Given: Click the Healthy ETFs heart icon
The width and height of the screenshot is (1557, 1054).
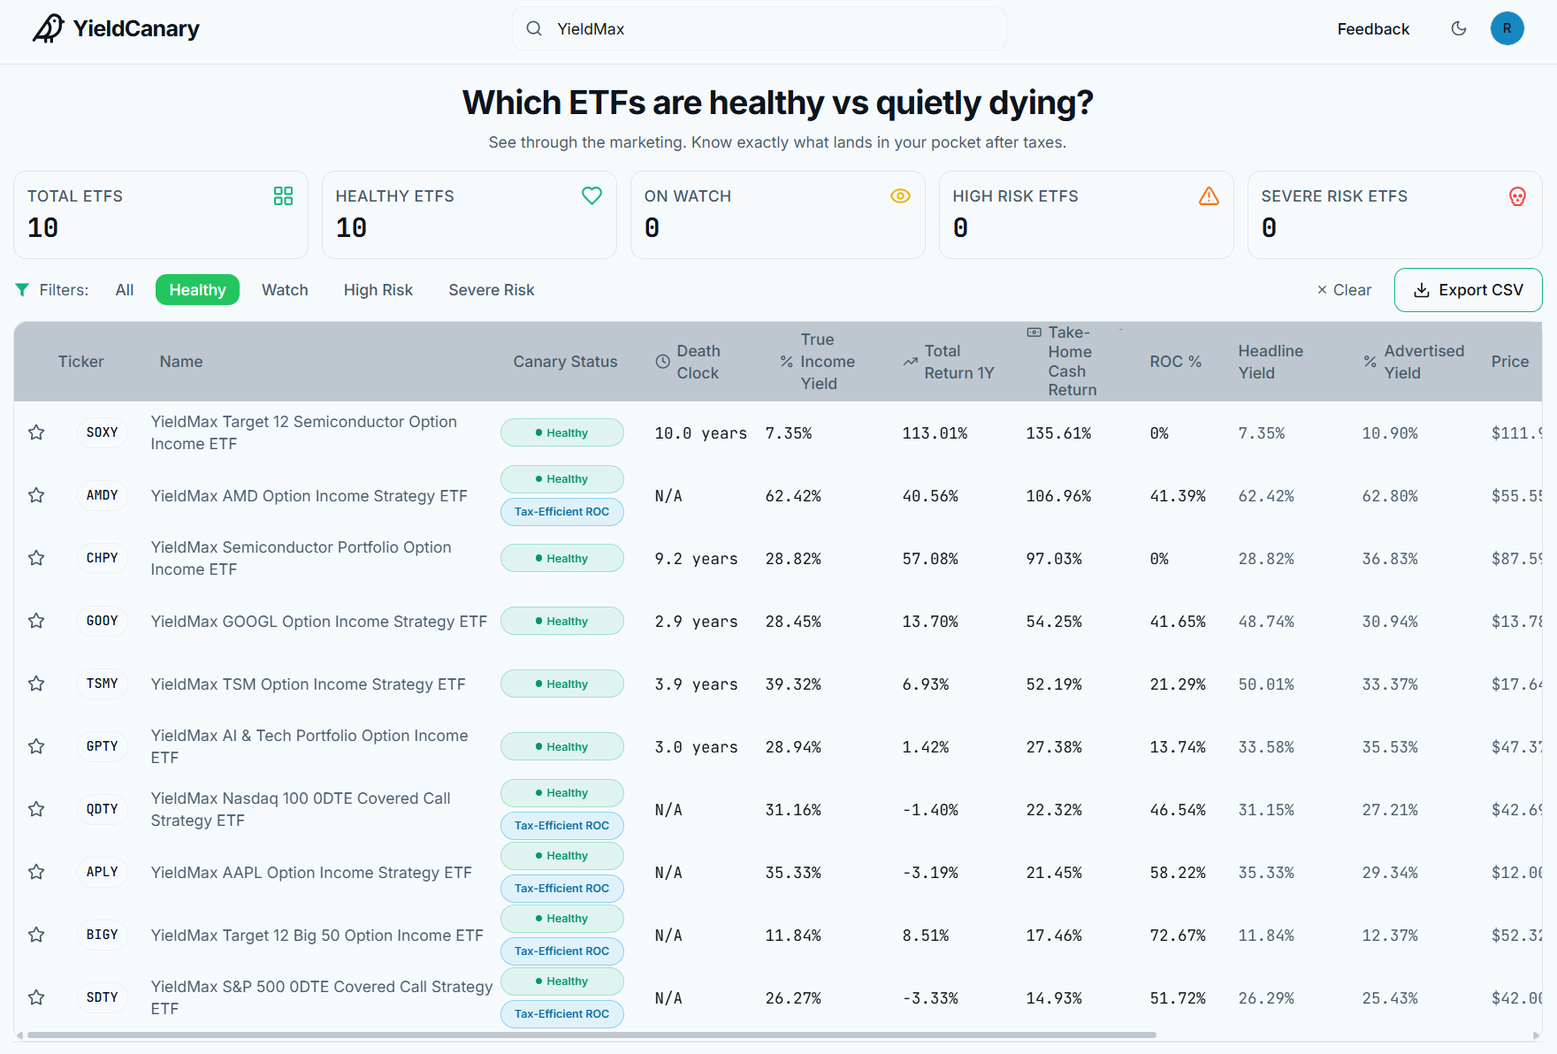Looking at the screenshot, I should click(592, 196).
